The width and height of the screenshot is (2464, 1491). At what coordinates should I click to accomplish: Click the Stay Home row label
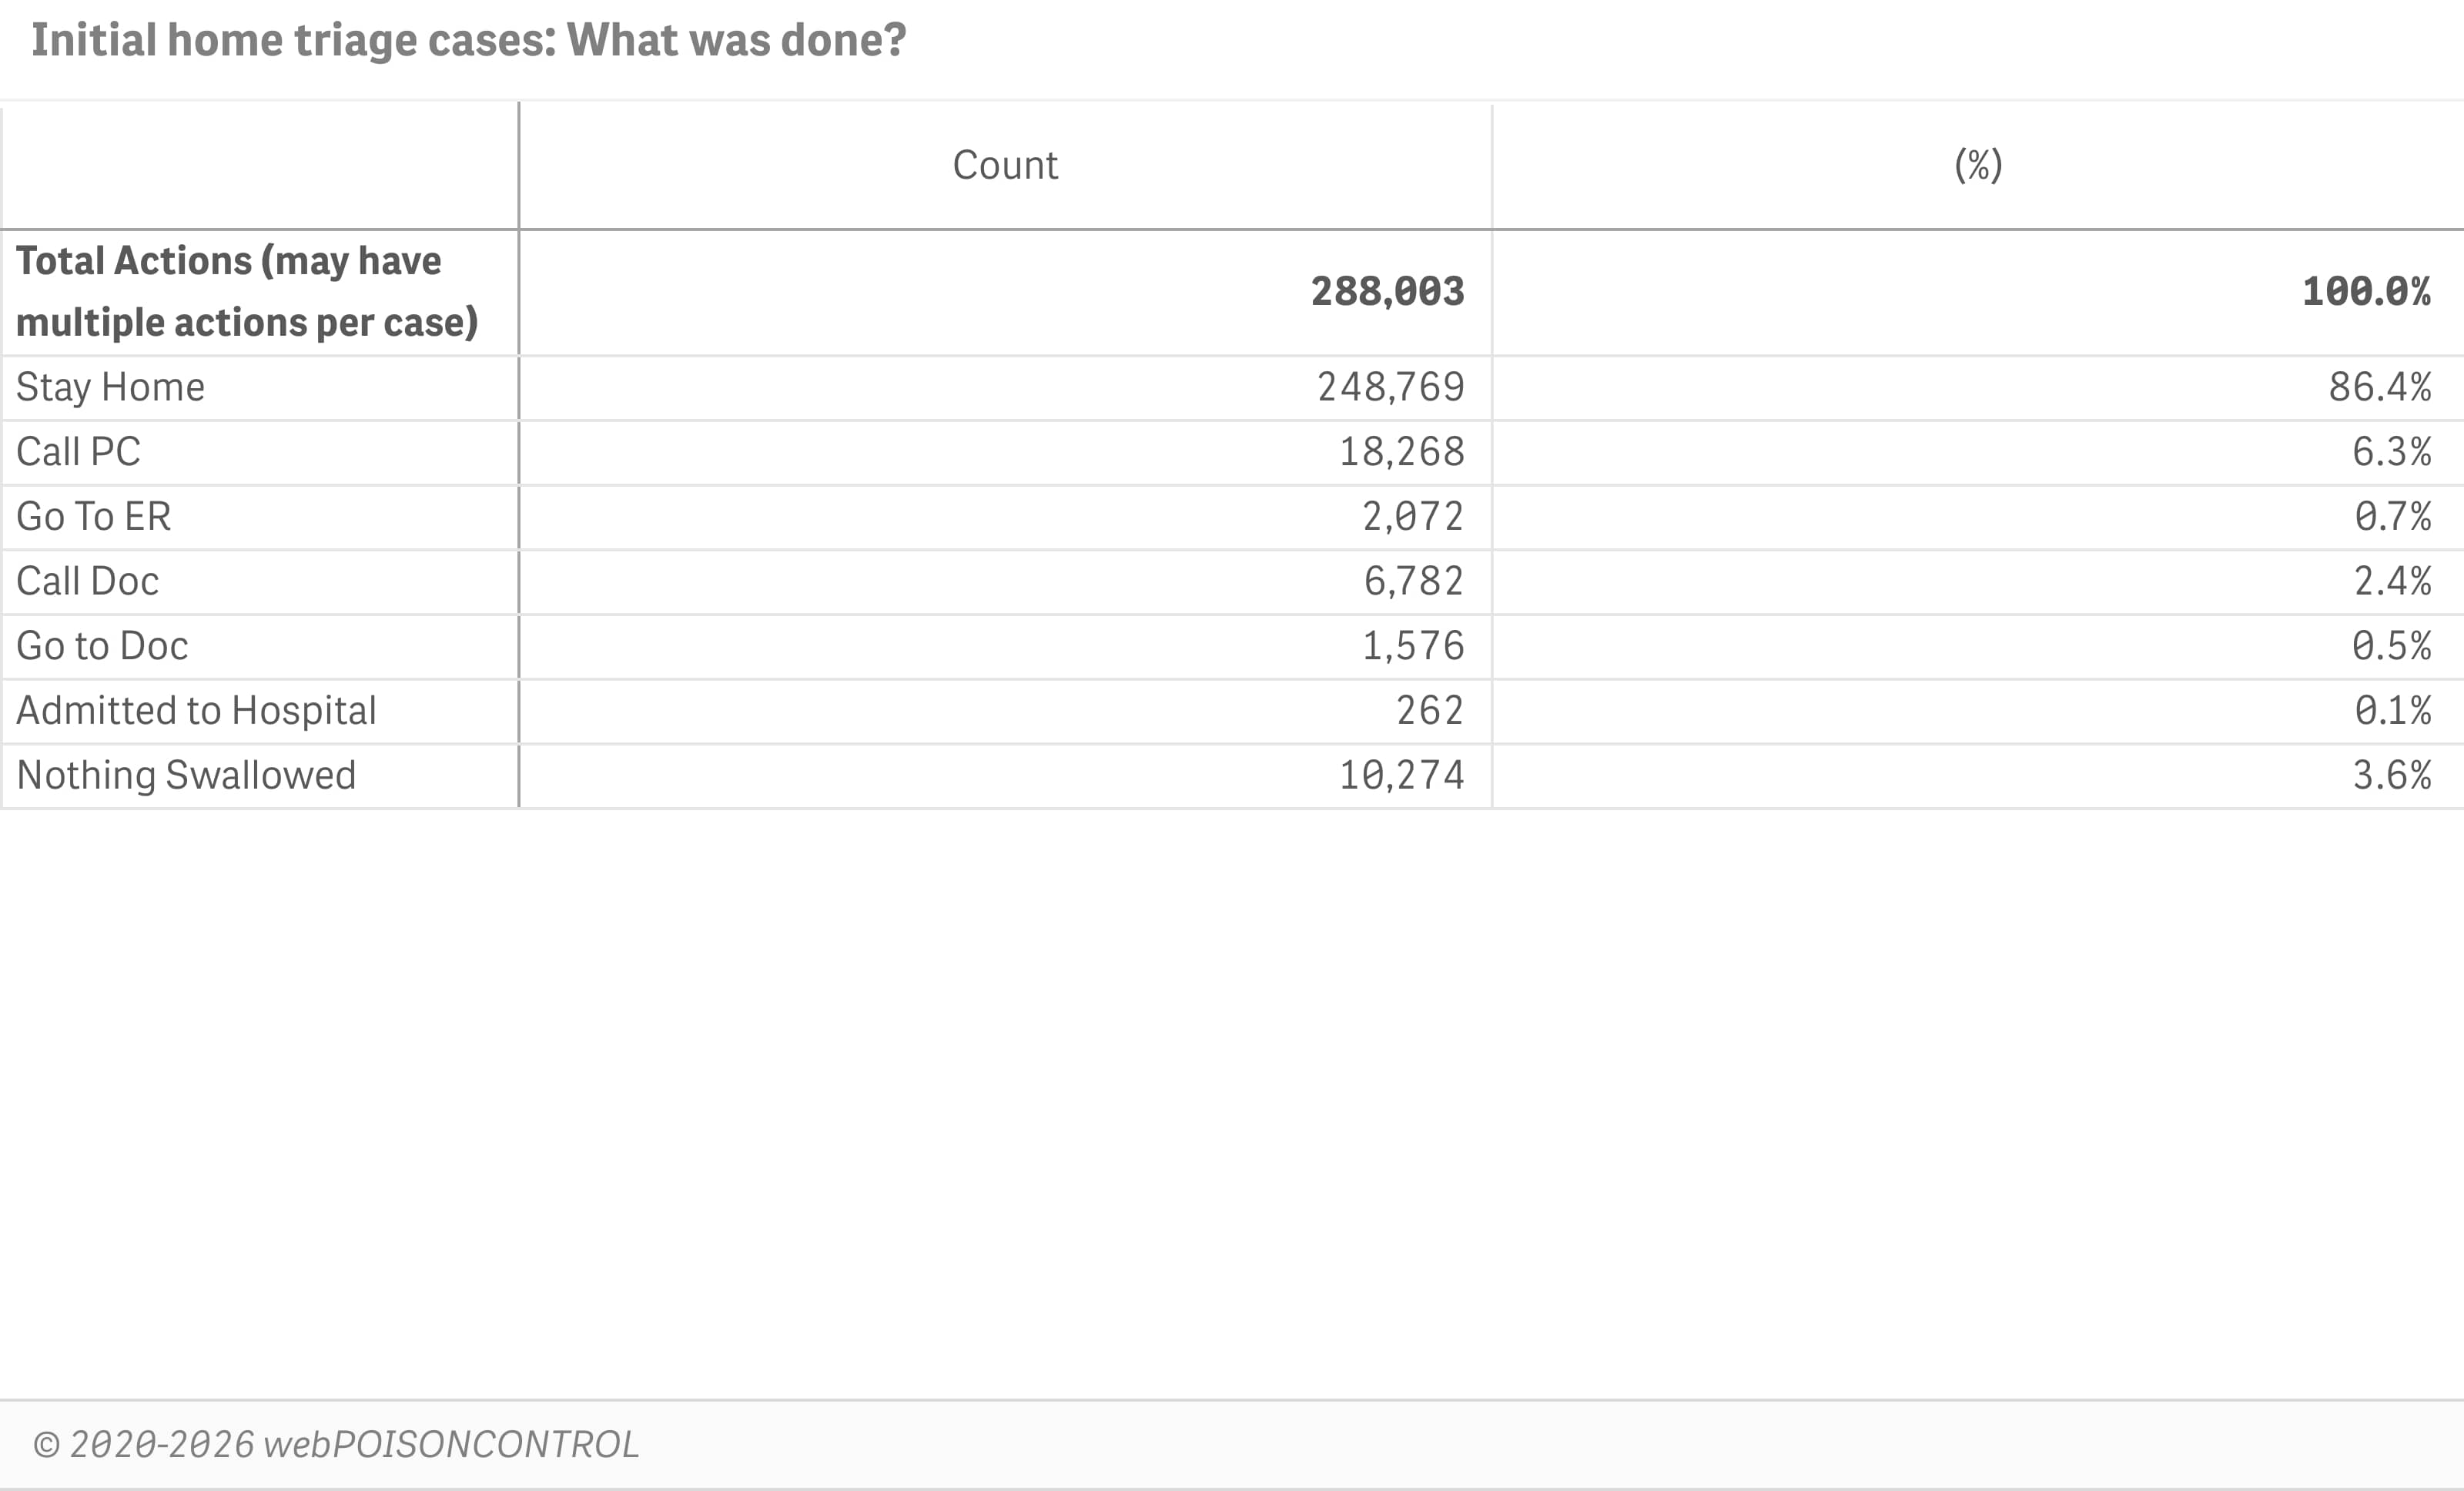tap(110, 387)
